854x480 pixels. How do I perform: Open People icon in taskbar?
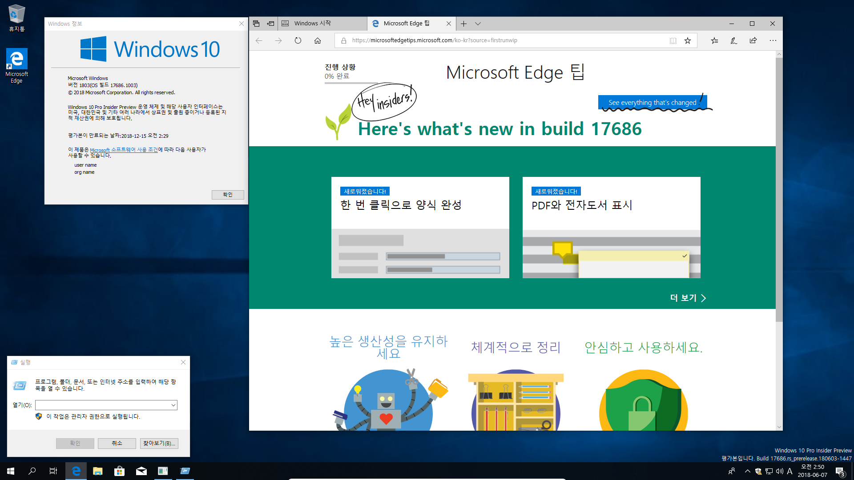(732, 471)
